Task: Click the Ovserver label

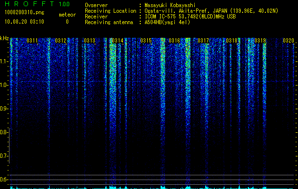Action: click(96, 5)
